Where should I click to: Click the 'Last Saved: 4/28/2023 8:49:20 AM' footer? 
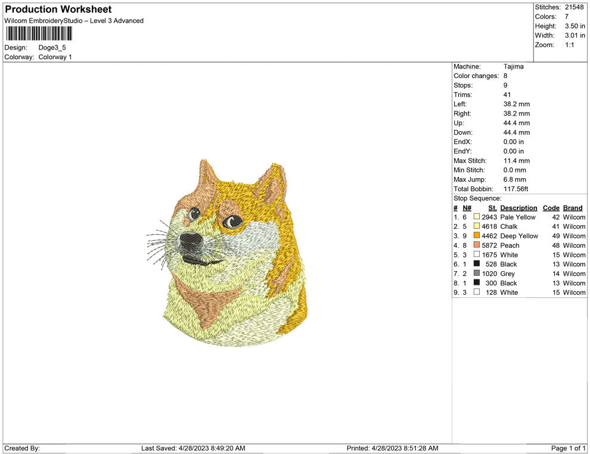194,448
